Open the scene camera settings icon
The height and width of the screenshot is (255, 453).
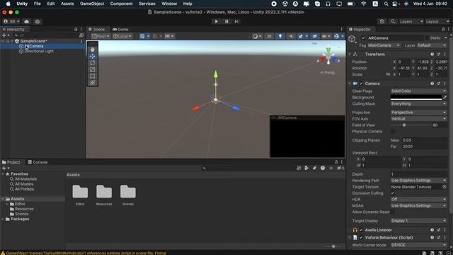click(x=326, y=36)
